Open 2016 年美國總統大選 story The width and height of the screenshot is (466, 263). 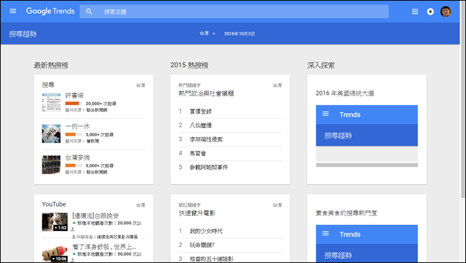(345, 93)
